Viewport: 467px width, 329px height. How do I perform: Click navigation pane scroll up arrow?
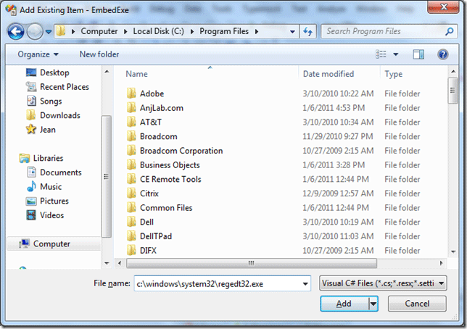[107, 72]
